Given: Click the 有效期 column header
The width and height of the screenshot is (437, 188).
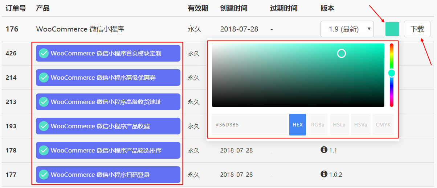Looking at the screenshot, I should pos(198,8).
